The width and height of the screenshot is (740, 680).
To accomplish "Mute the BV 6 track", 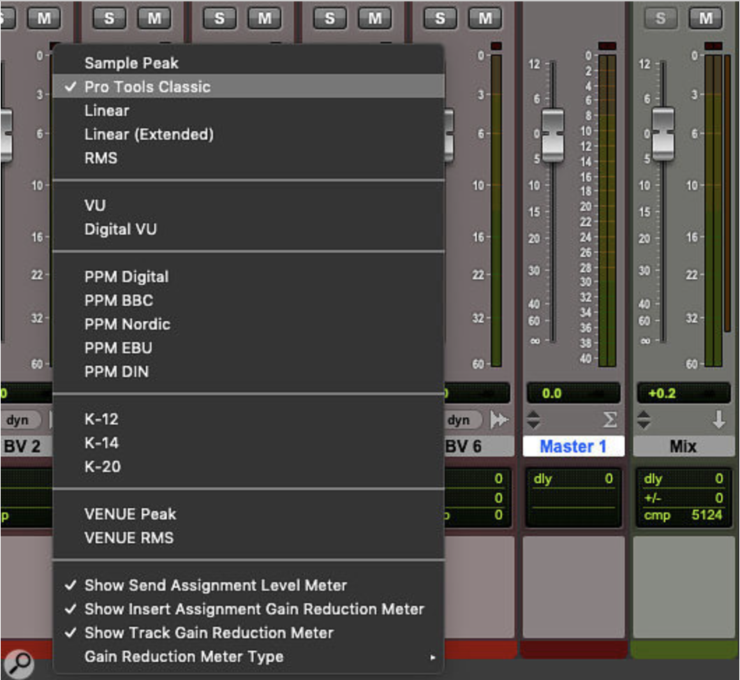I will click(x=486, y=18).
